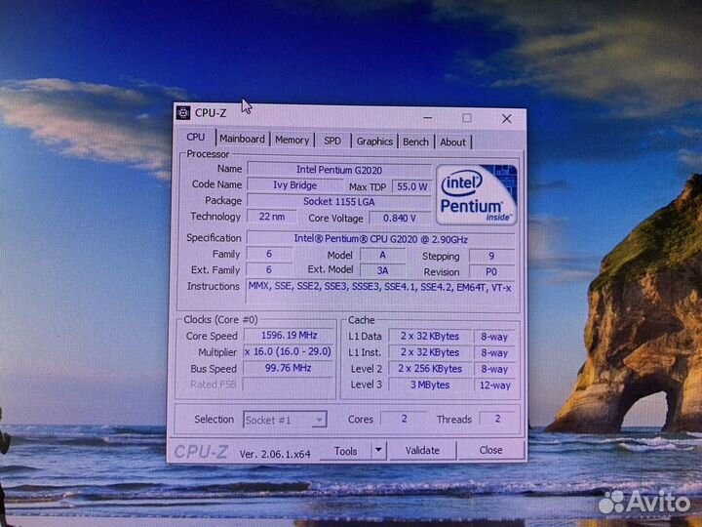The height and width of the screenshot is (527, 702).
Task: Open the Mainboard tab
Action: (242, 139)
